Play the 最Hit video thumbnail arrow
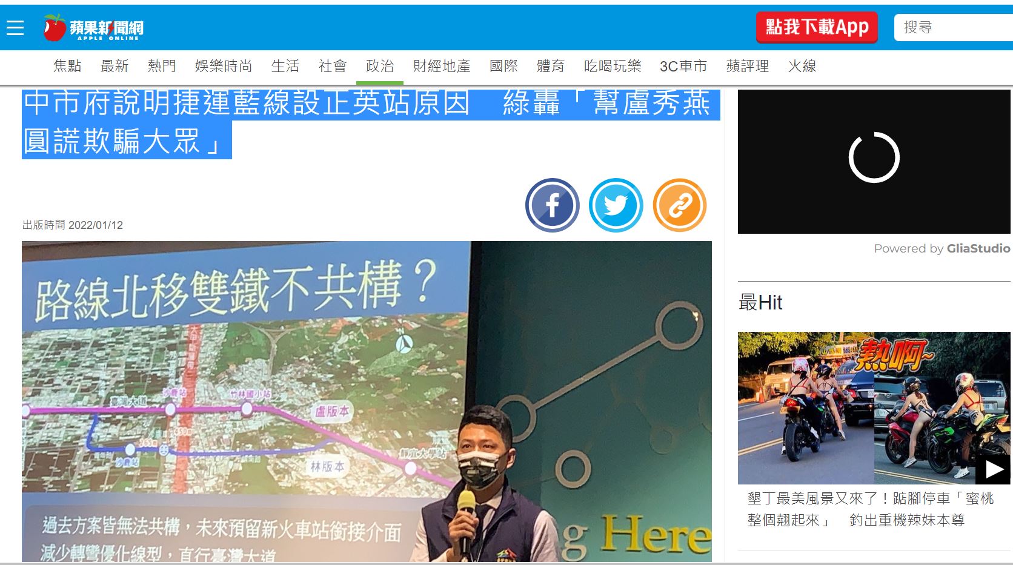 (994, 469)
